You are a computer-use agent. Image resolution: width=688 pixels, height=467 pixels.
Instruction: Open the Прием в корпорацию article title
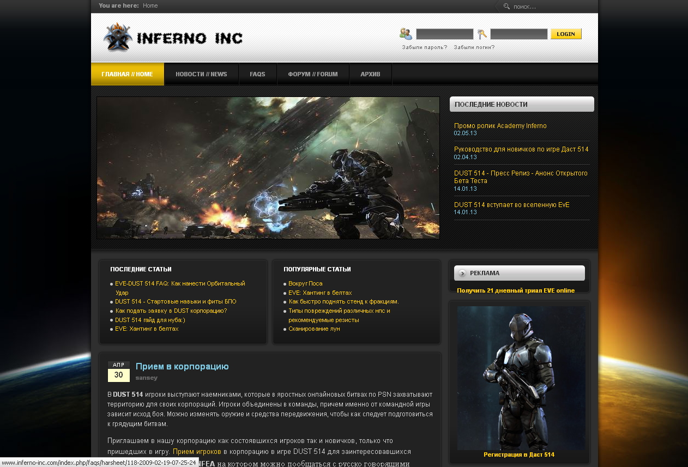coord(182,367)
